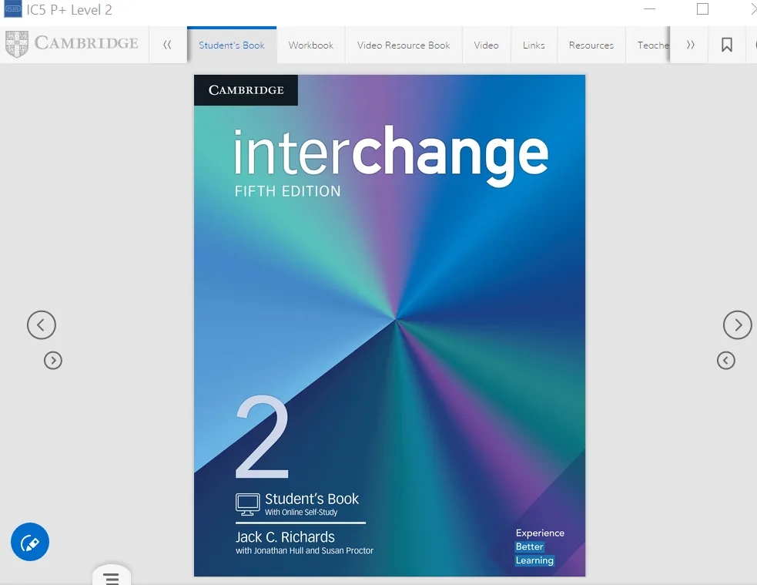The image size is (757, 585).
Task: Click the computer monitor icon on cover
Action: coord(248,504)
